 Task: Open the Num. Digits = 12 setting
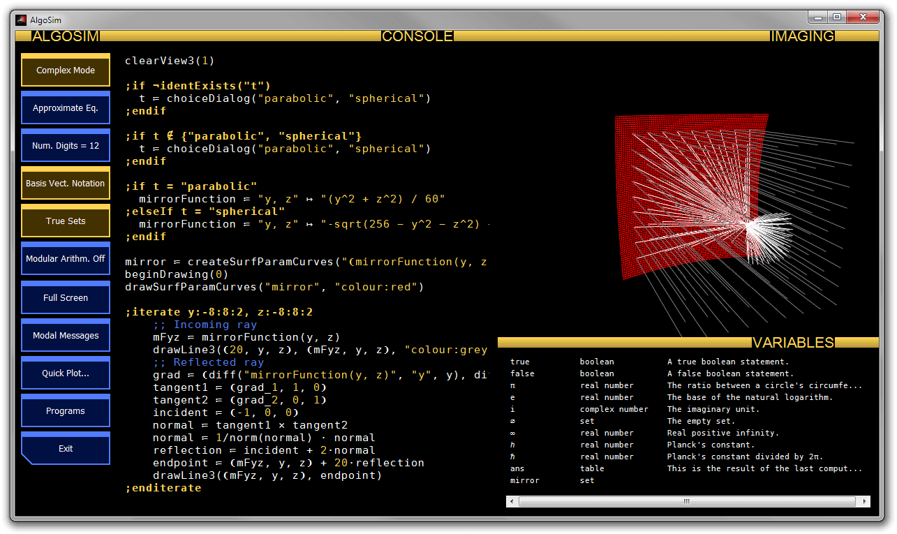(x=66, y=146)
